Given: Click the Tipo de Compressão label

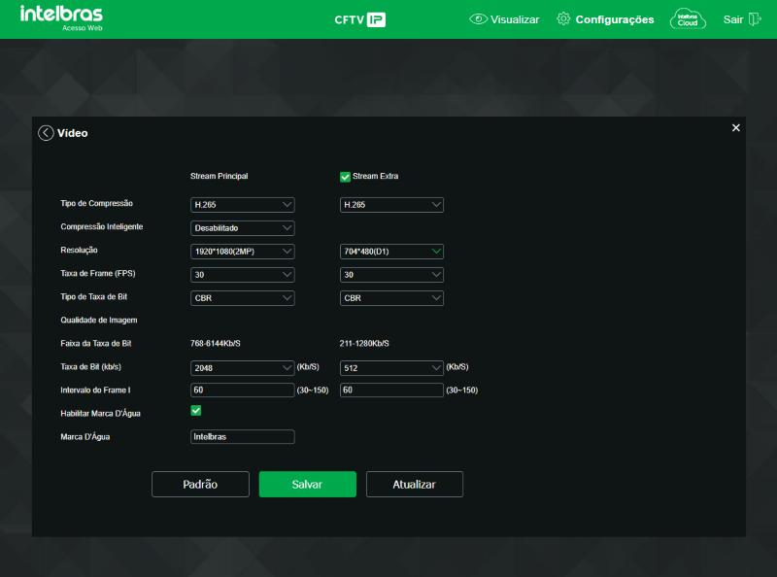Looking at the screenshot, I should tap(96, 203).
